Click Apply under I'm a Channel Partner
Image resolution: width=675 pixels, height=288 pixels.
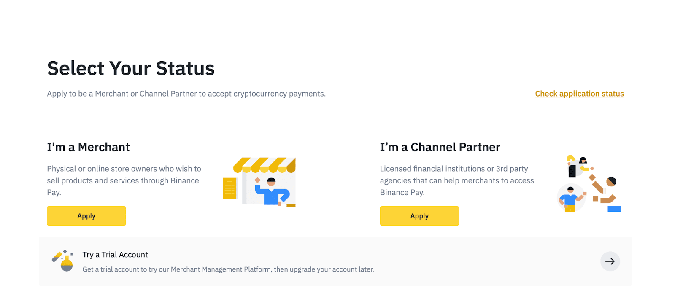click(x=419, y=216)
